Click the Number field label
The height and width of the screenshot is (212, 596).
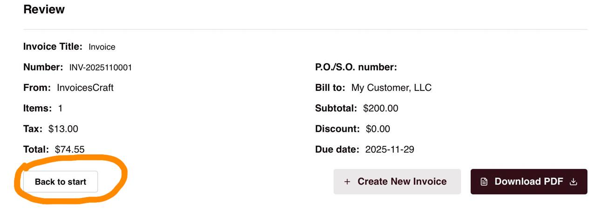click(43, 68)
